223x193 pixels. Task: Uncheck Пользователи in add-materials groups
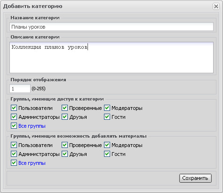pos(14,145)
